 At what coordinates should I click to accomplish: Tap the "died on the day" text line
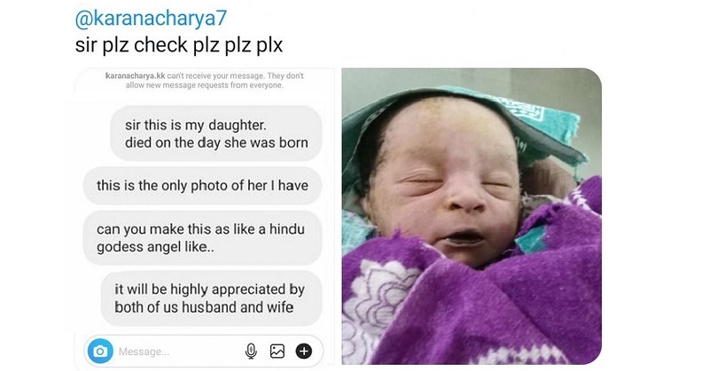[x=216, y=143]
